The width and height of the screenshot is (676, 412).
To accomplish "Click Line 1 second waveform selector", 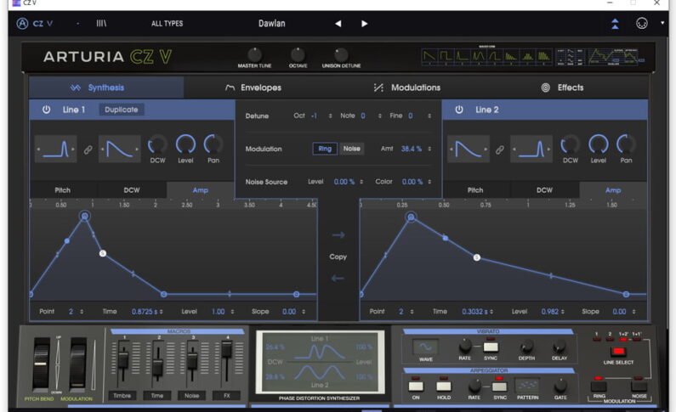I will pos(119,149).
